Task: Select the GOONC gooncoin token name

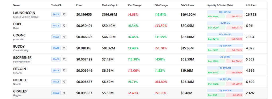Action: point(19,37)
